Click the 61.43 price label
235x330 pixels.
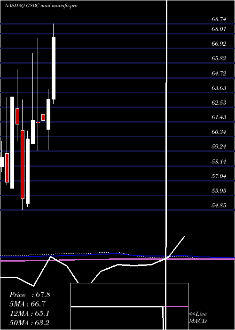219,117
